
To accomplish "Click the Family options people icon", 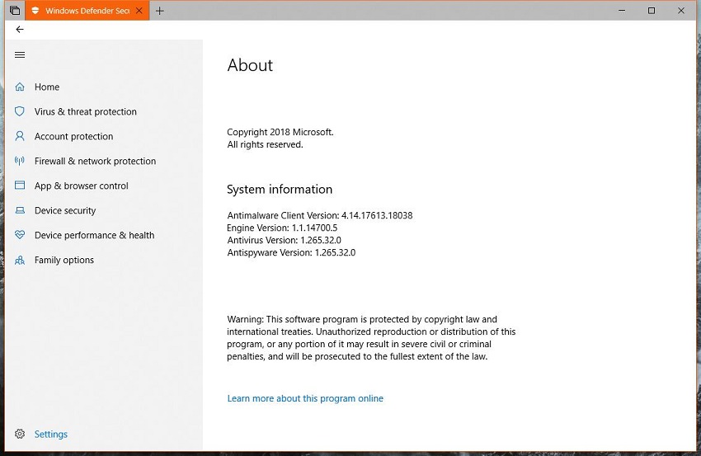I will point(20,260).
